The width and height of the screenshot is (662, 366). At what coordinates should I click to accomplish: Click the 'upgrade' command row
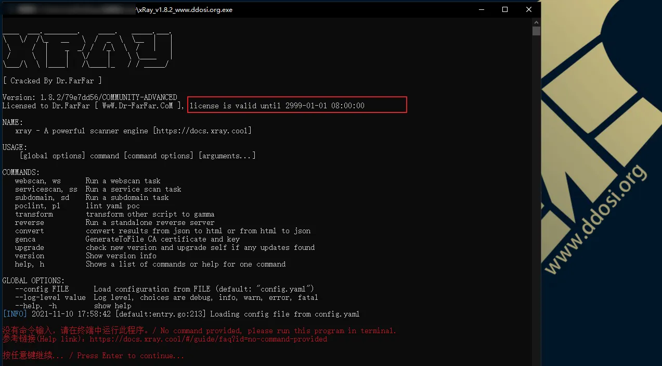[x=165, y=247]
